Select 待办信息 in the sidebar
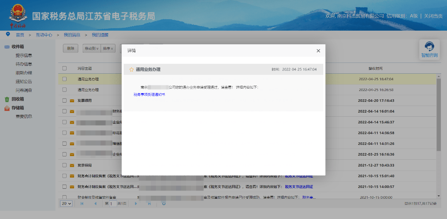447x219 pixels. tap(24, 64)
